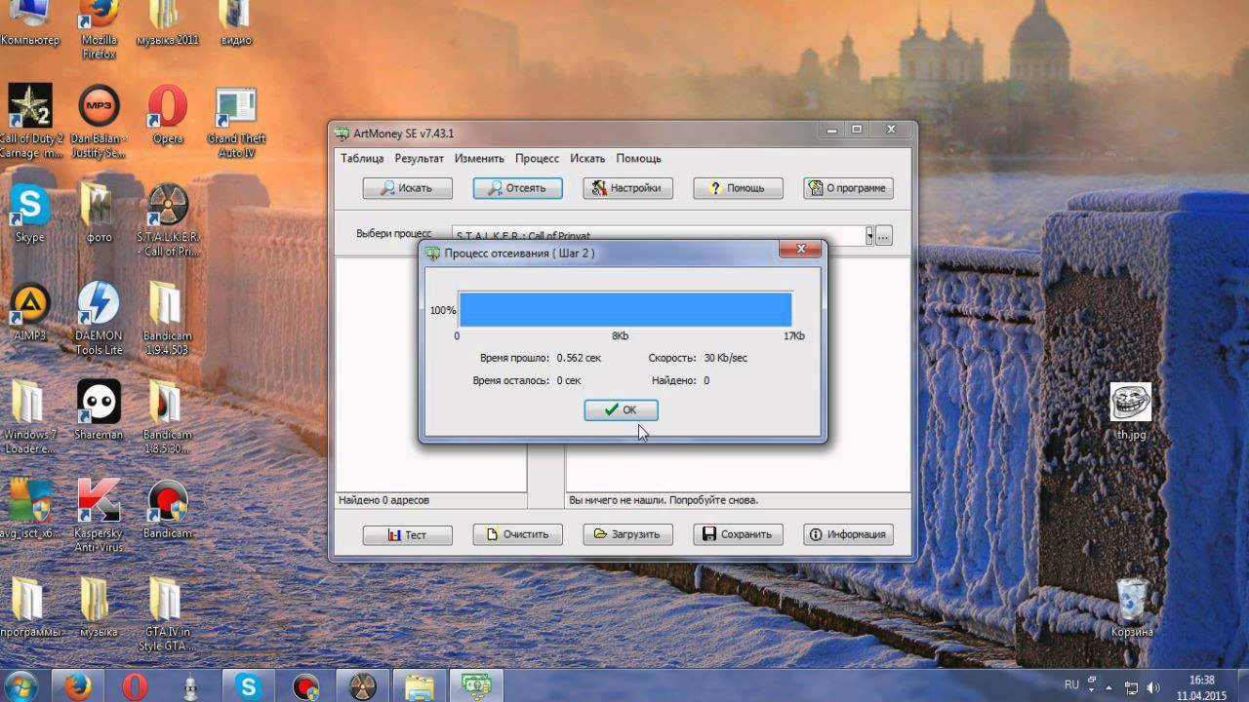This screenshot has width=1249, height=702.
Task: Click the network tray icon
Action: point(1133,686)
